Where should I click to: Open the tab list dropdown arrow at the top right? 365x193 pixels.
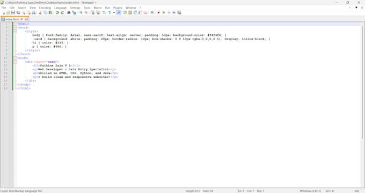pos(356,8)
